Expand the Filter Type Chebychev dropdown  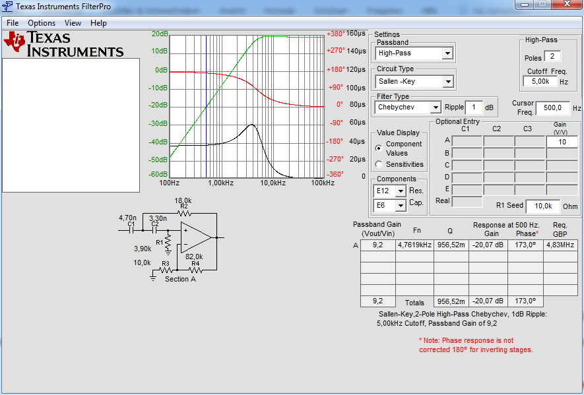pyautogui.click(x=436, y=107)
